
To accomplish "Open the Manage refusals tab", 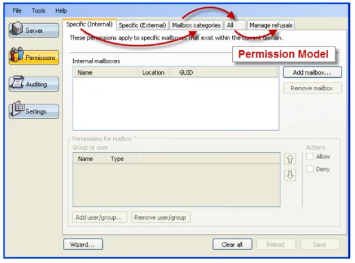I will [x=271, y=25].
